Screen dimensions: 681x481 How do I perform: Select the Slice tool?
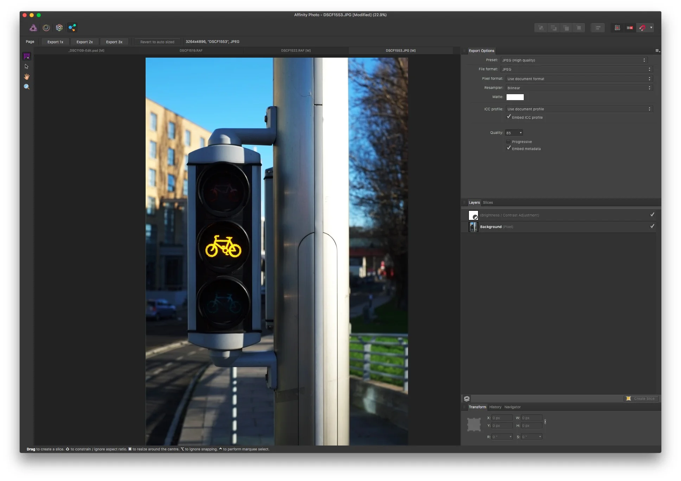pyautogui.click(x=27, y=57)
